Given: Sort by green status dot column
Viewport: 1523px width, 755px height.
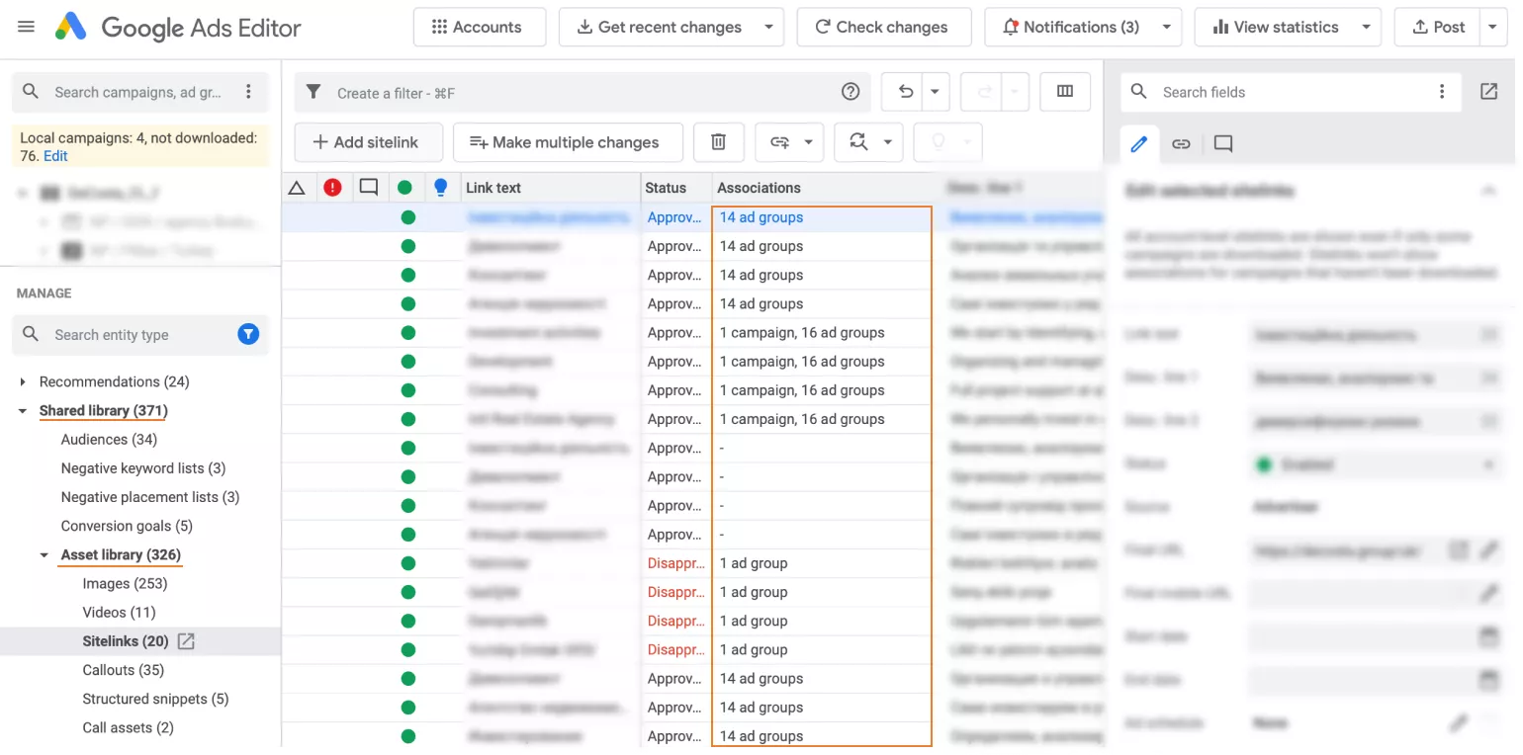Looking at the screenshot, I should (404, 187).
